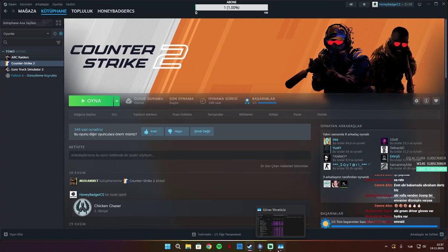Select Counter-Strike 2 in library
This screenshot has width=448, height=252.
tap(23, 63)
